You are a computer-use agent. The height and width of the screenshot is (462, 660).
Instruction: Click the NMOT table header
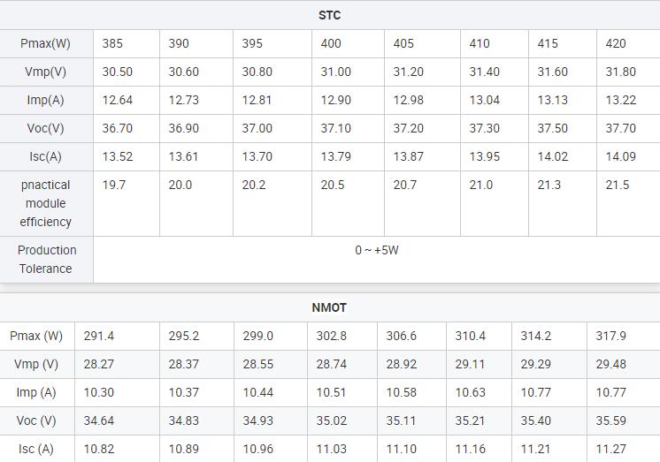[329, 307]
